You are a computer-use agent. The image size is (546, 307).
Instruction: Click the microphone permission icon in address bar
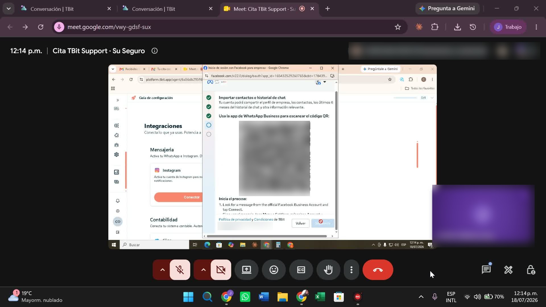[x=59, y=27]
